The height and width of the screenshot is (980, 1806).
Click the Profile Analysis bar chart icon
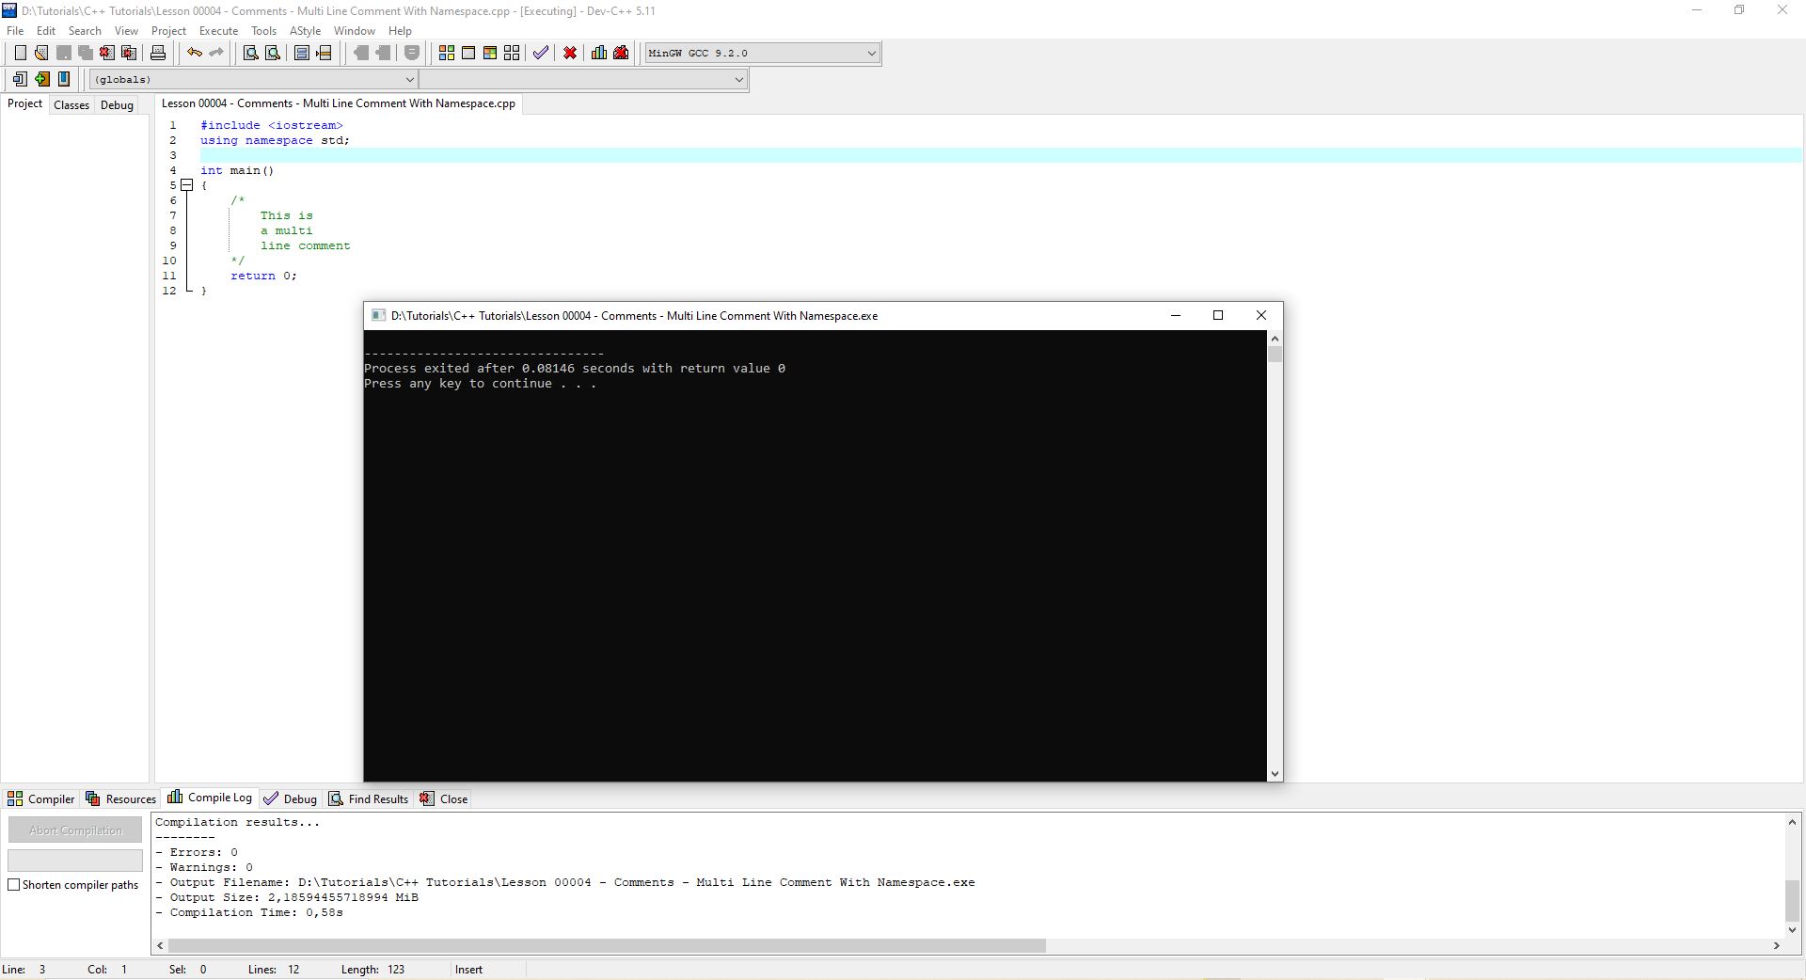click(x=599, y=54)
